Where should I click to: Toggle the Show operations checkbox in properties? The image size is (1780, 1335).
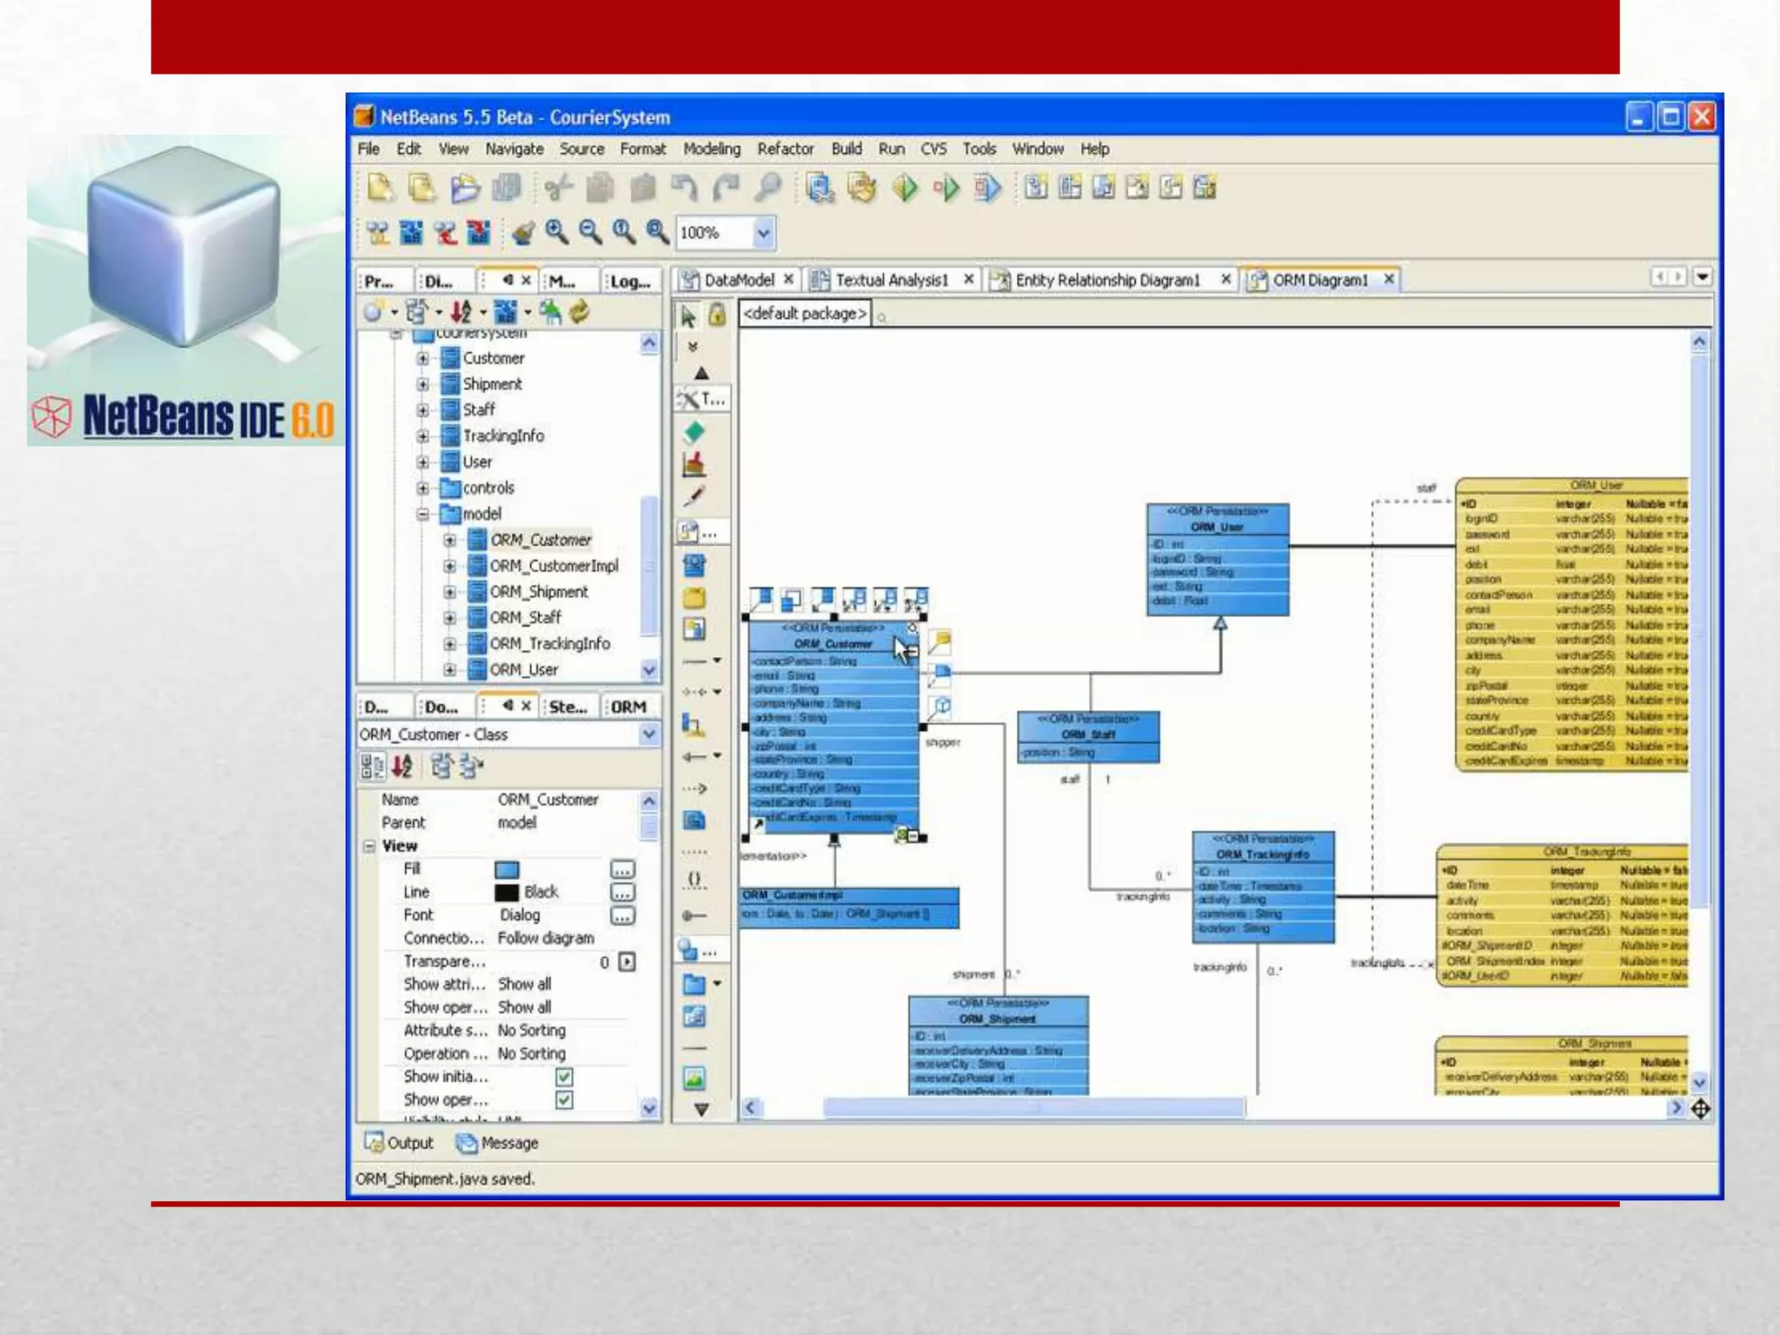pos(564,1099)
